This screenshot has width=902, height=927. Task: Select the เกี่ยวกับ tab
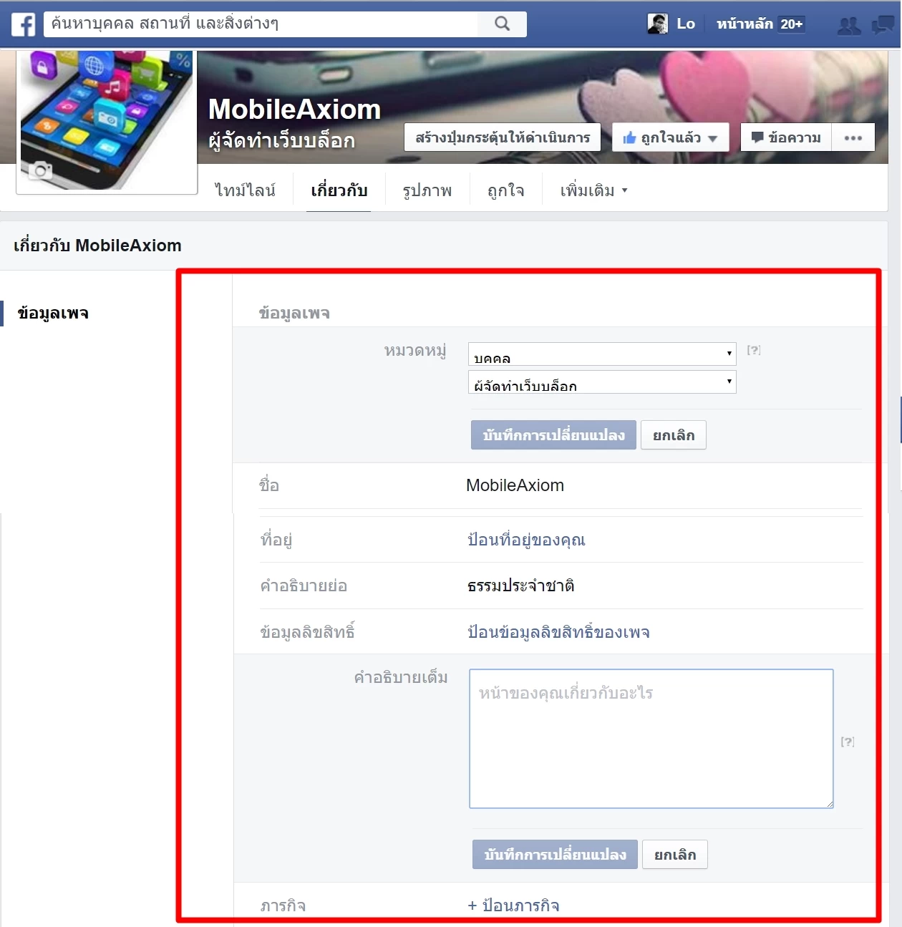339,190
